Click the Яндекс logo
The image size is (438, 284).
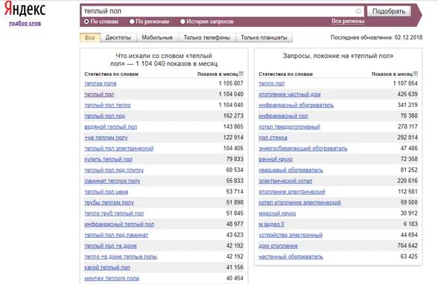point(25,9)
